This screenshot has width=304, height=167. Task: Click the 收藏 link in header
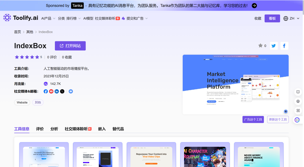258,18
